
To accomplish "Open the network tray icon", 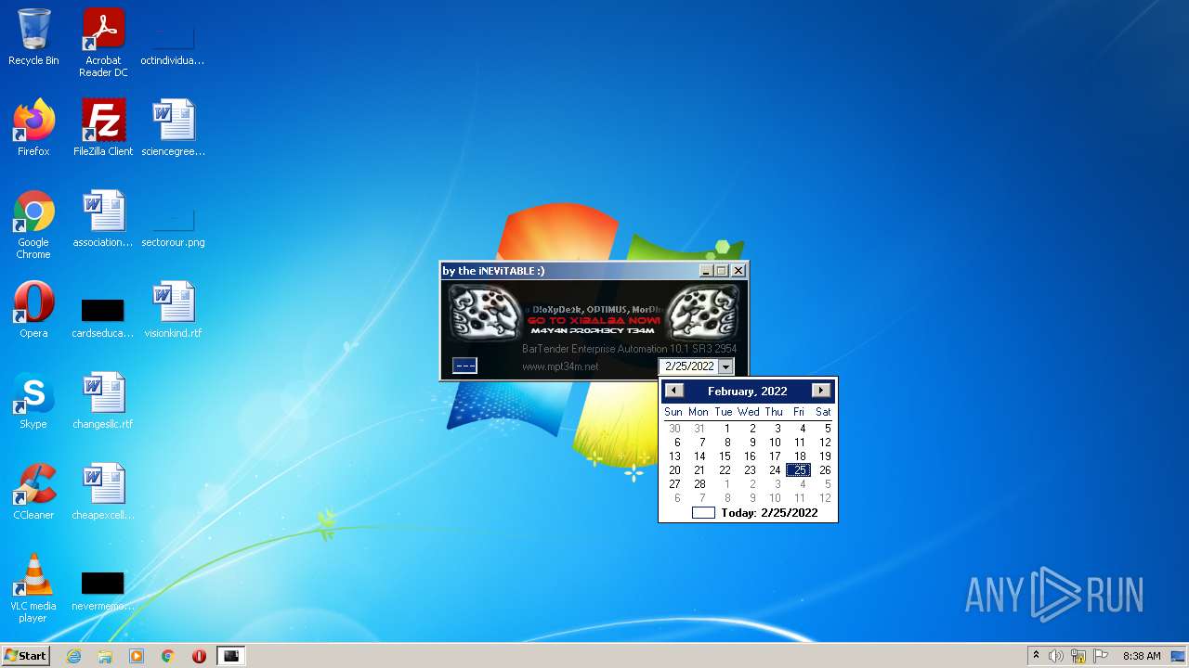I will (1078, 656).
